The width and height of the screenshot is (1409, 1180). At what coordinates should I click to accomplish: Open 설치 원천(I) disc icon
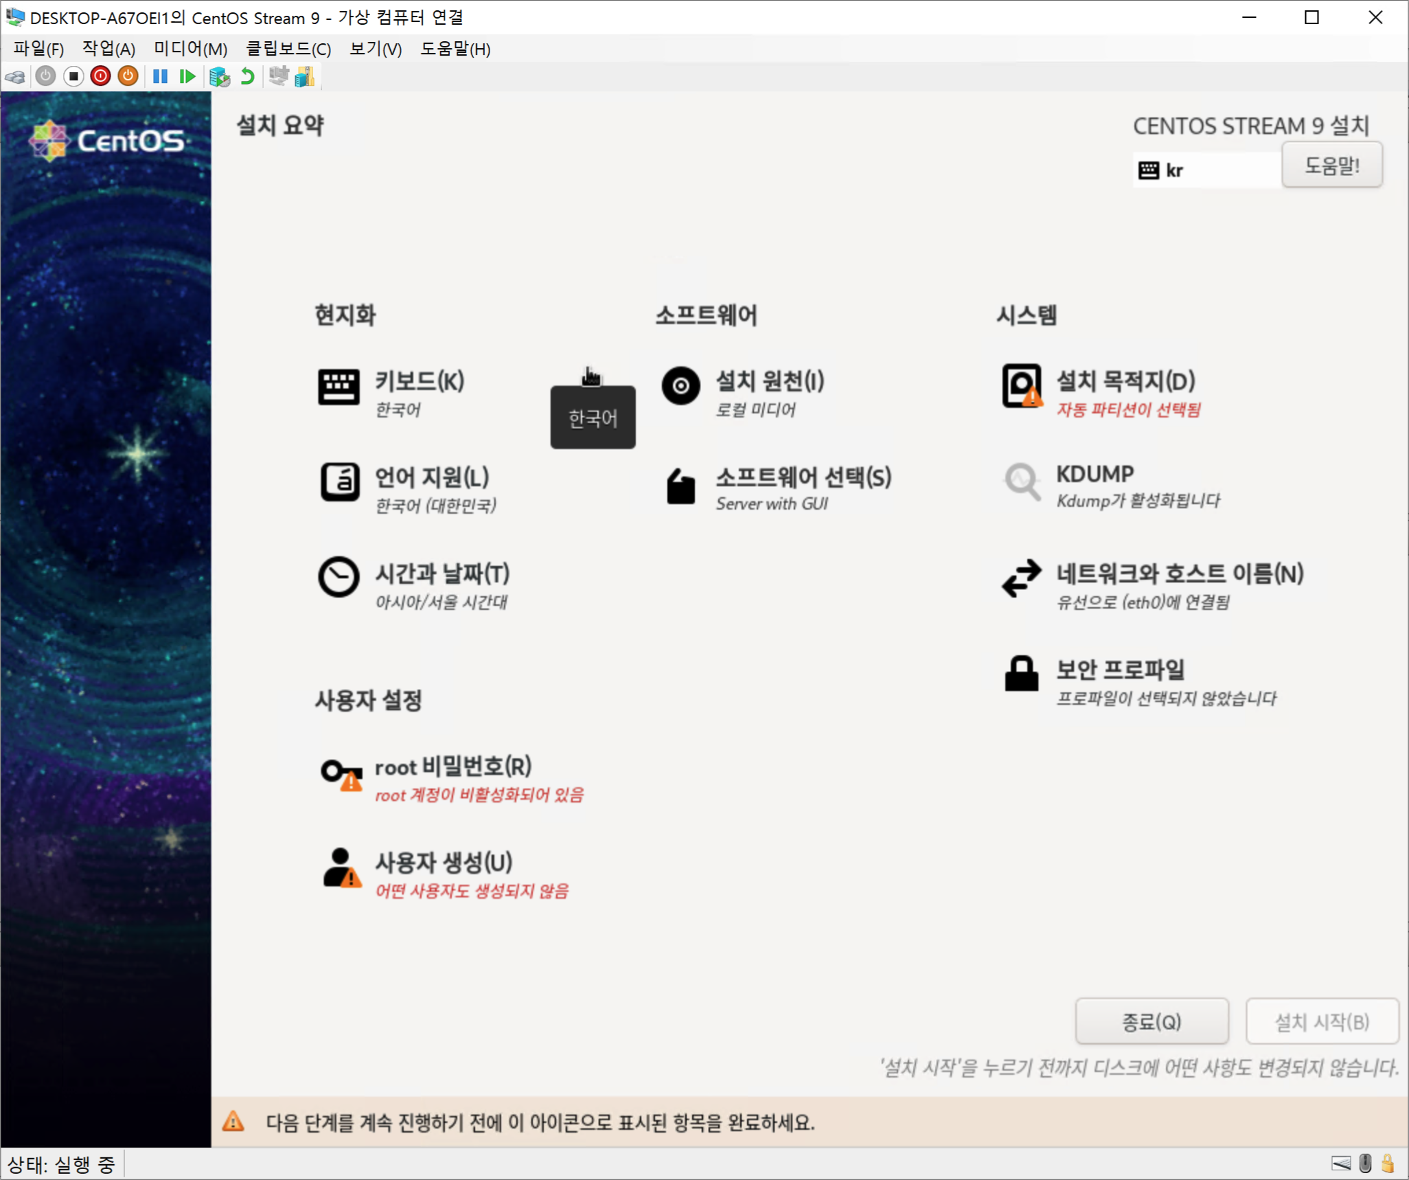(x=680, y=385)
